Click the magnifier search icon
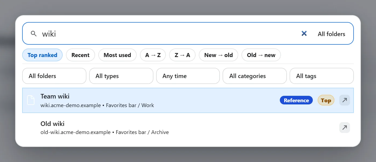Image resolution: width=376 pixels, height=162 pixels. click(x=33, y=34)
